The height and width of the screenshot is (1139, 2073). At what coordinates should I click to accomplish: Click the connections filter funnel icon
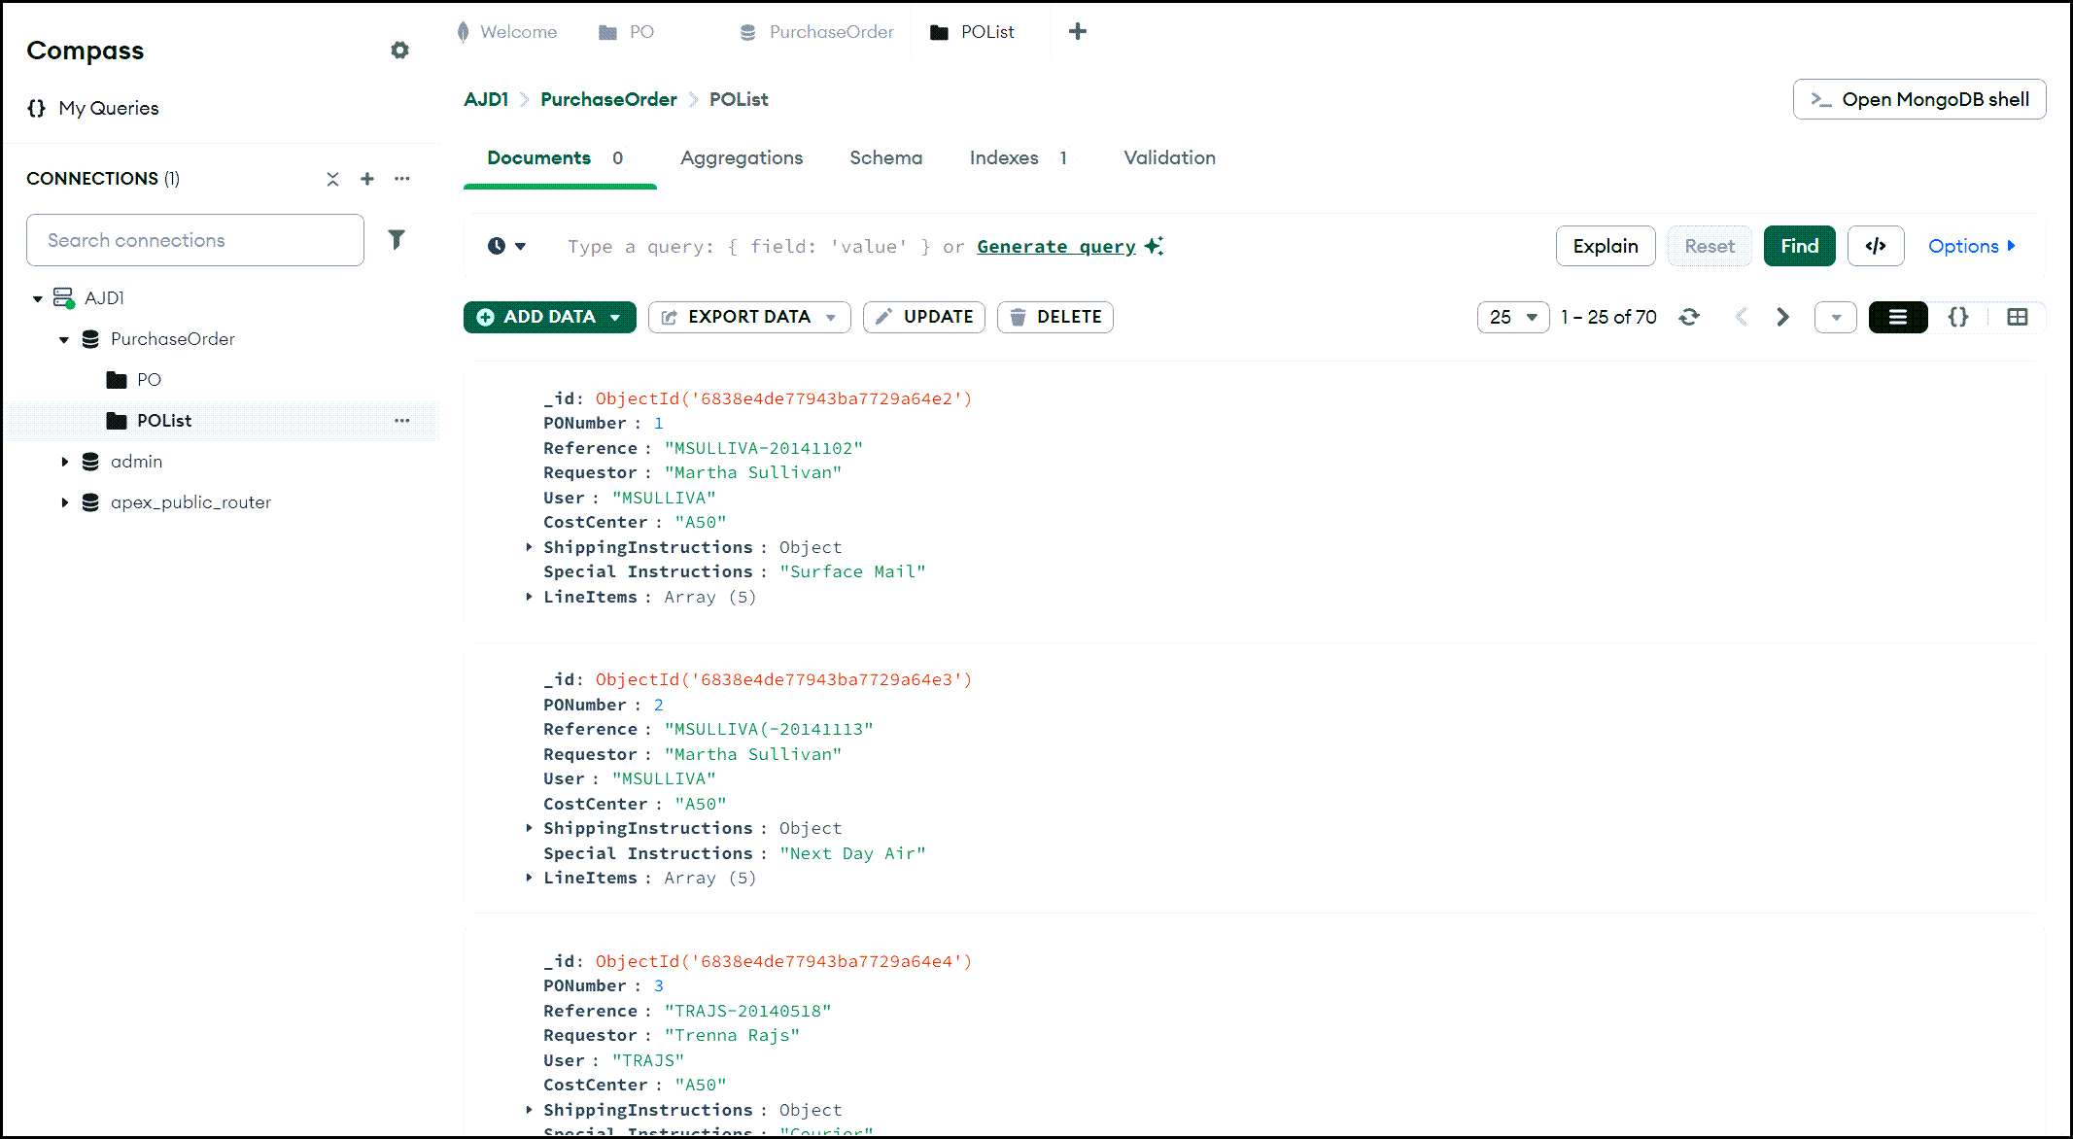pyautogui.click(x=397, y=240)
